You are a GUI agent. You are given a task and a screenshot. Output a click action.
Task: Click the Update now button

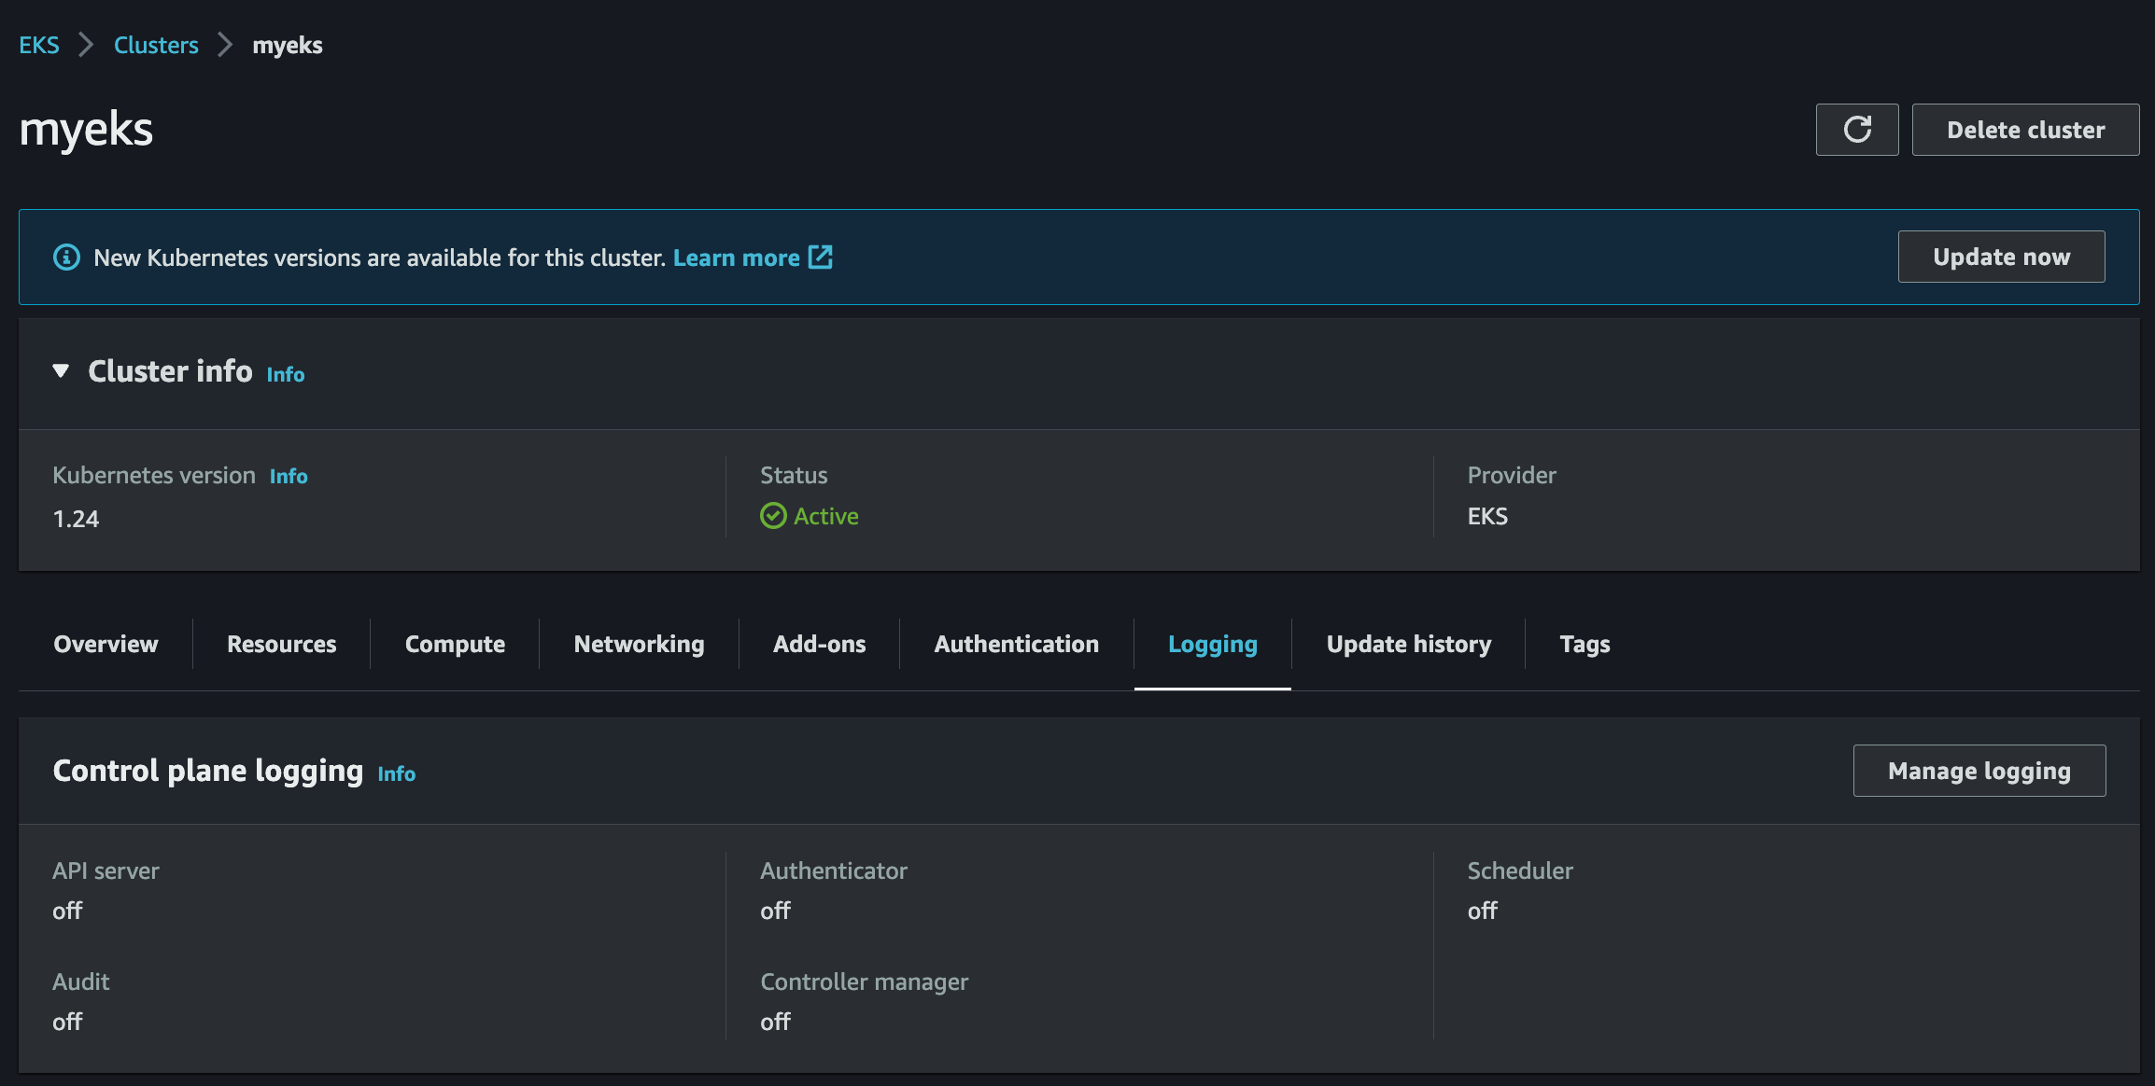click(2001, 257)
